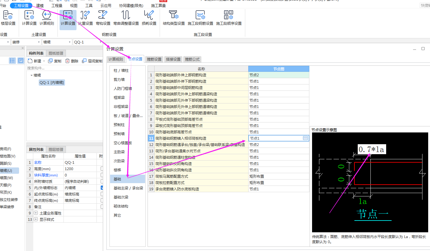This screenshot has width=430, height=251.
Task: Open the 云应用 ribbon tab
Action: pos(106,5)
